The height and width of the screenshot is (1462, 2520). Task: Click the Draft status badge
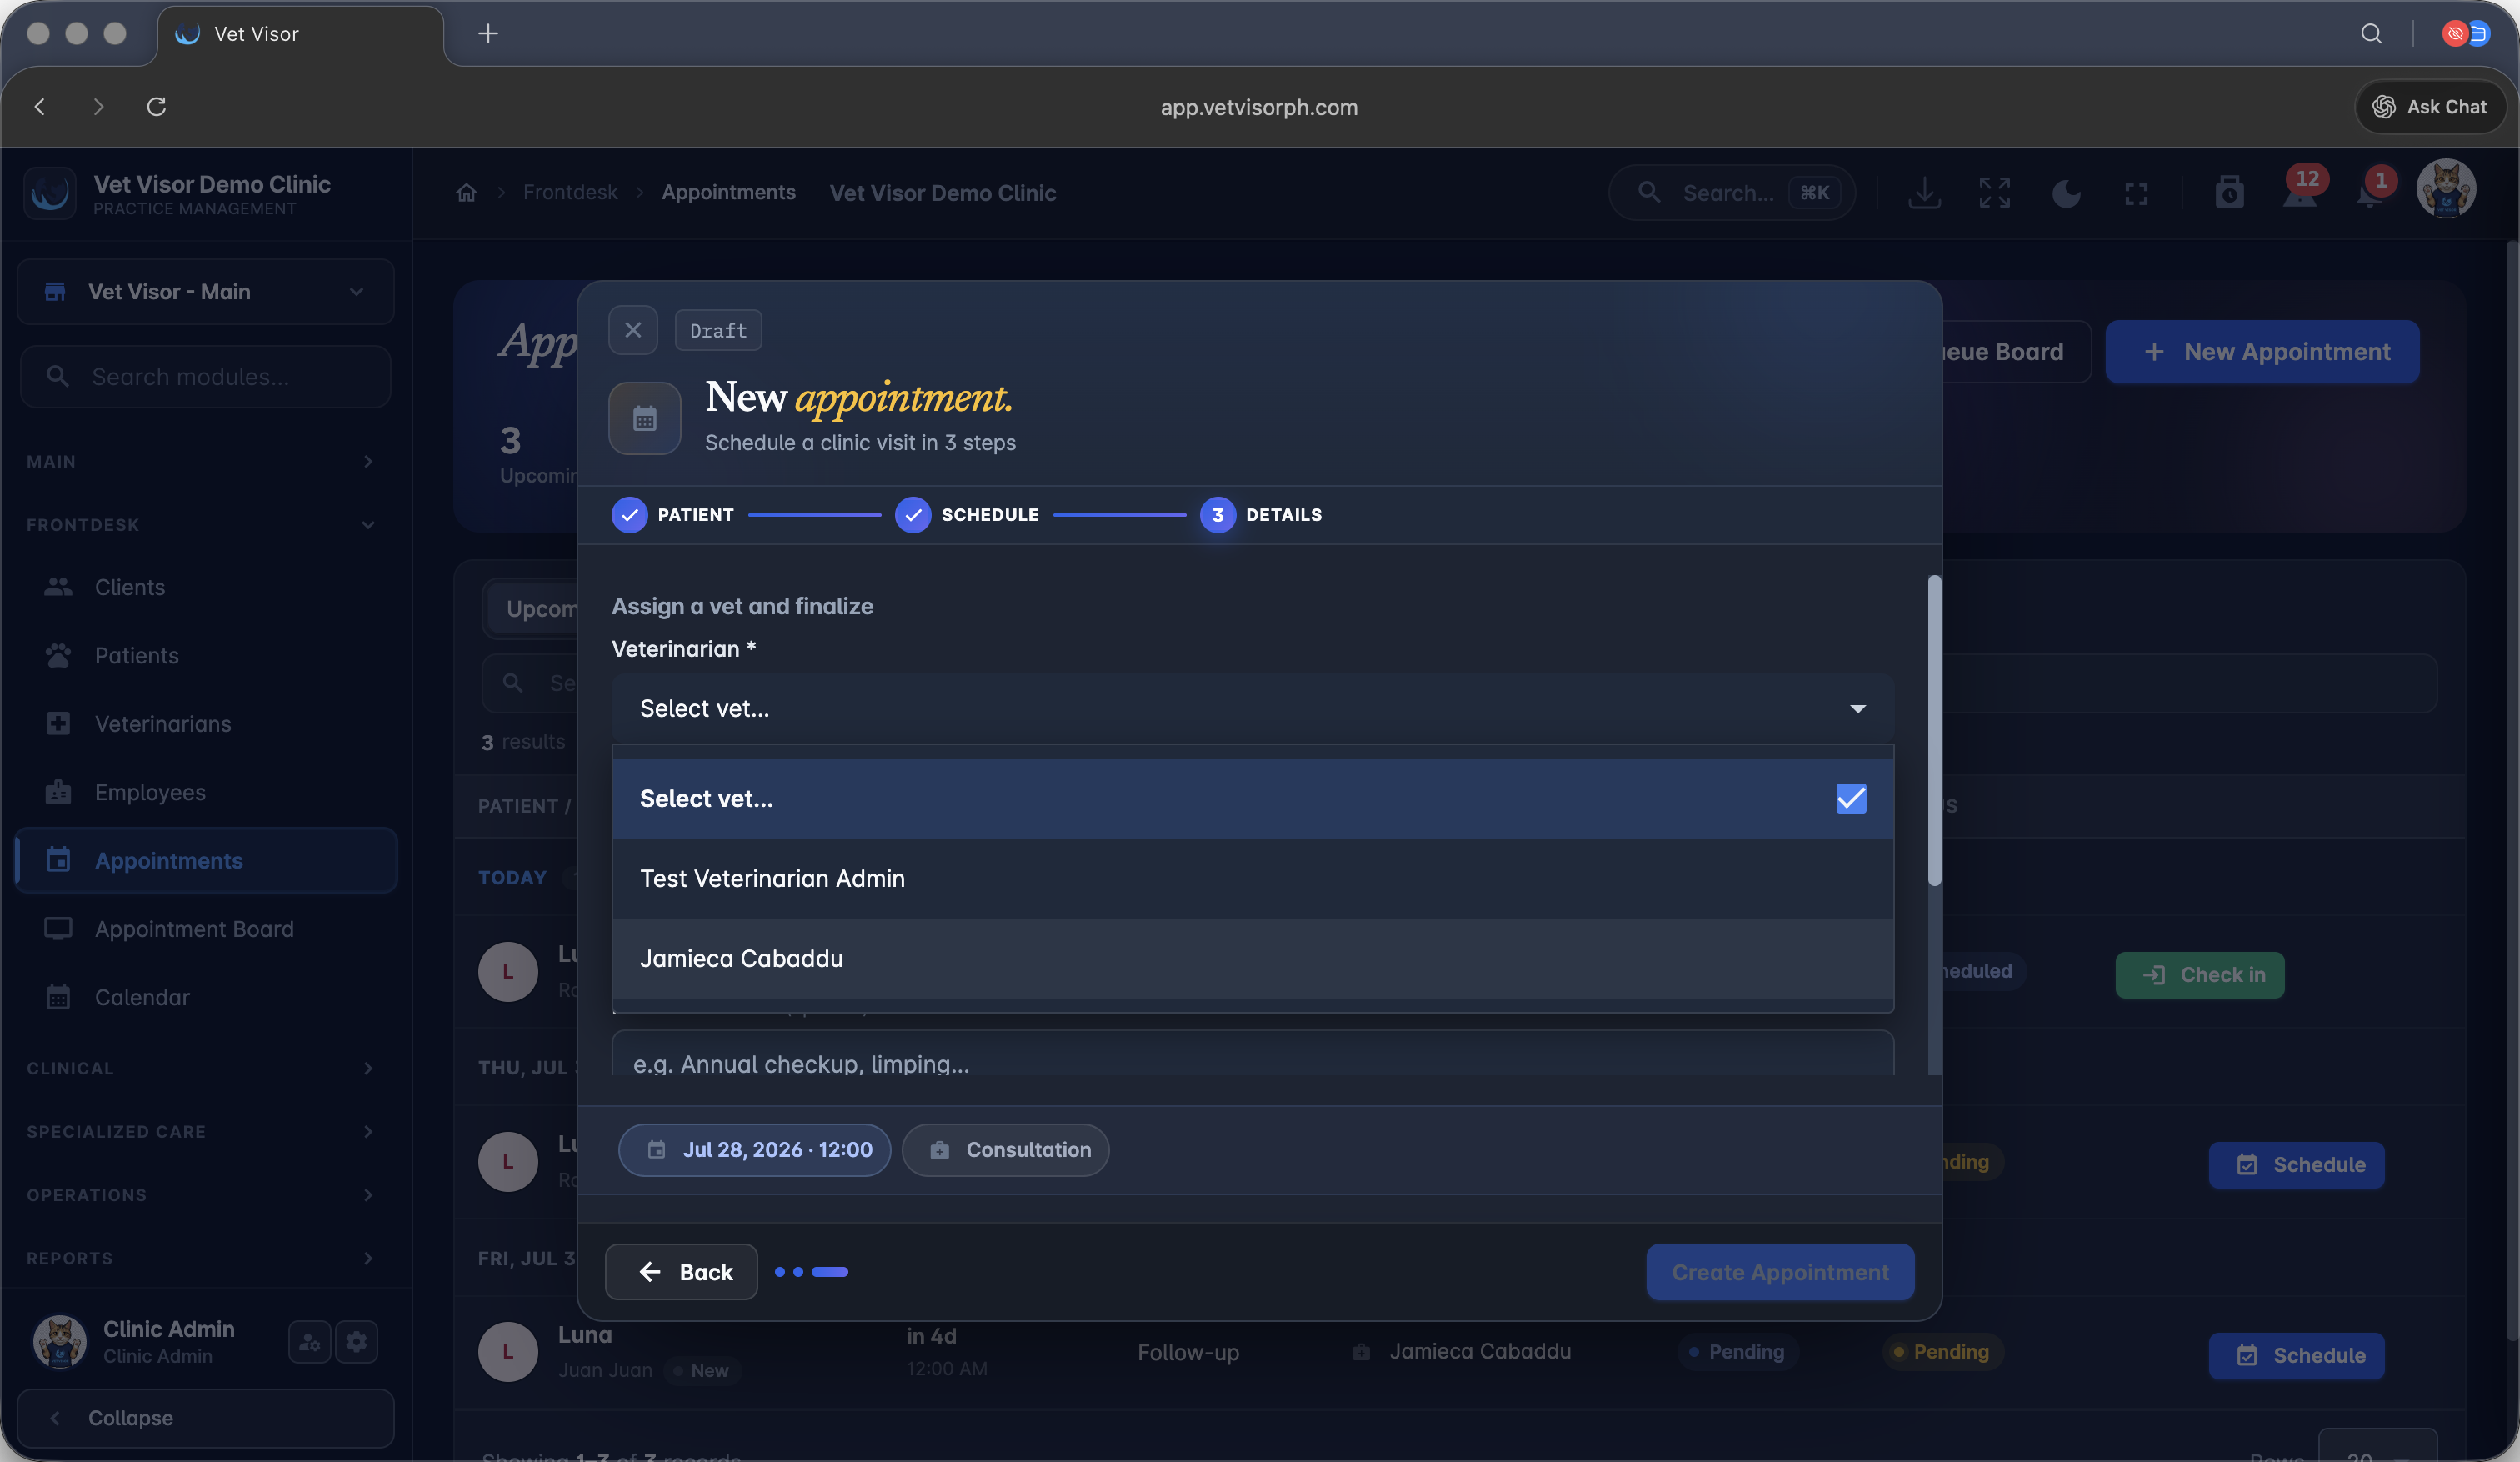click(718, 331)
